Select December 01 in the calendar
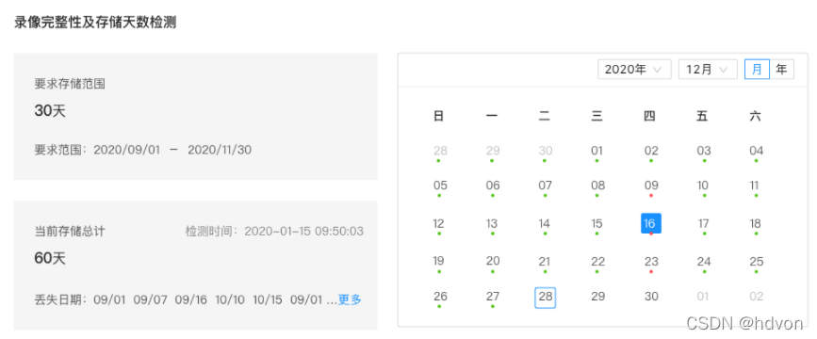This screenshot has width=817, height=339. click(x=597, y=152)
